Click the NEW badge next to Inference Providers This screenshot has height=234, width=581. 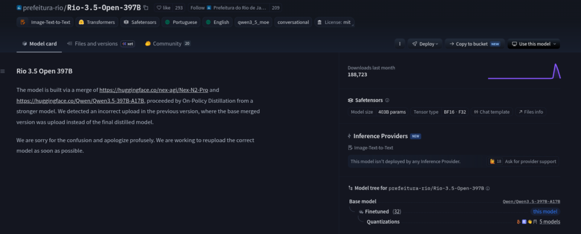(415, 136)
